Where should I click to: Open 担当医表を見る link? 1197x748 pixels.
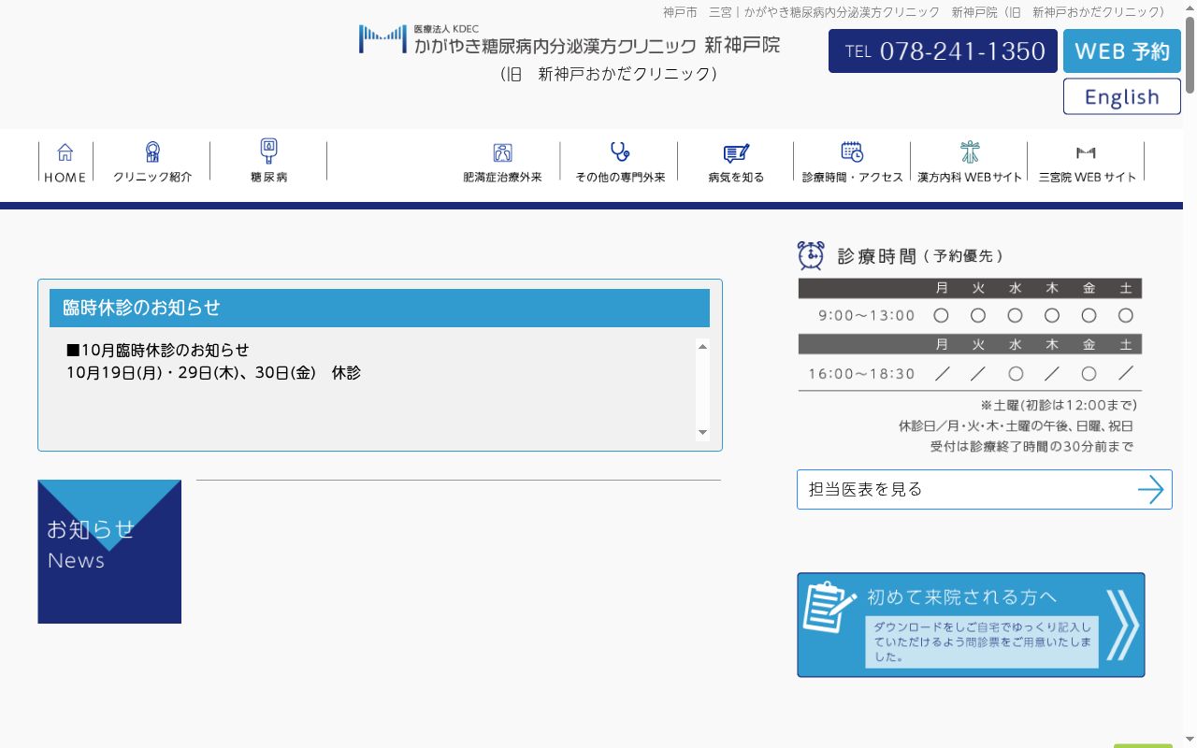[985, 490]
